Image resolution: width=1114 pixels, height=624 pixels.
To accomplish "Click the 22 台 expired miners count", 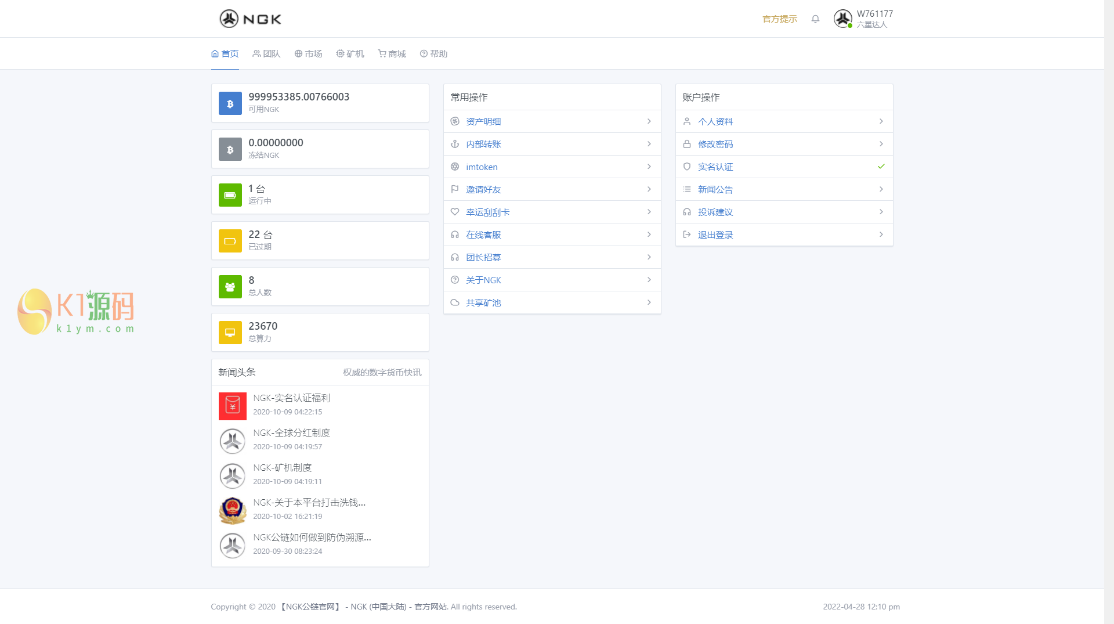I will coord(261,235).
